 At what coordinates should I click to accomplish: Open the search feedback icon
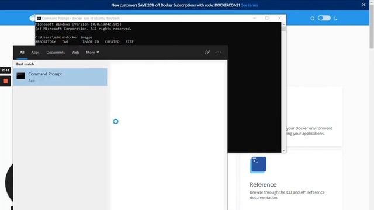click(207, 52)
